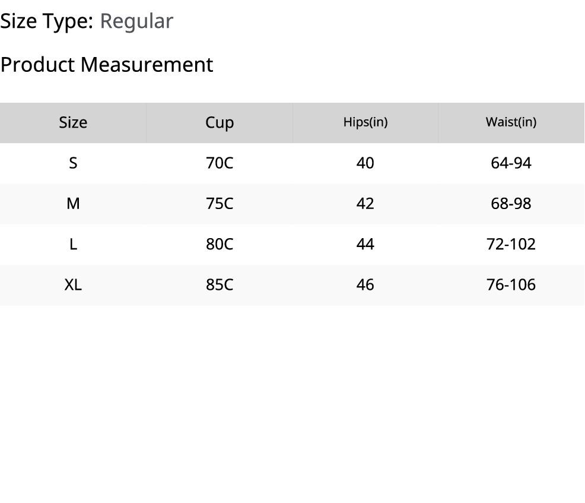The height and width of the screenshot is (503, 585).
Task: Select the 76-106 waist cell
Action: 511,284
